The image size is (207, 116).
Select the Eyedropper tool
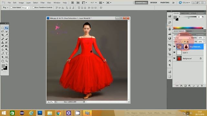pyautogui.click(x=6, y=35)
